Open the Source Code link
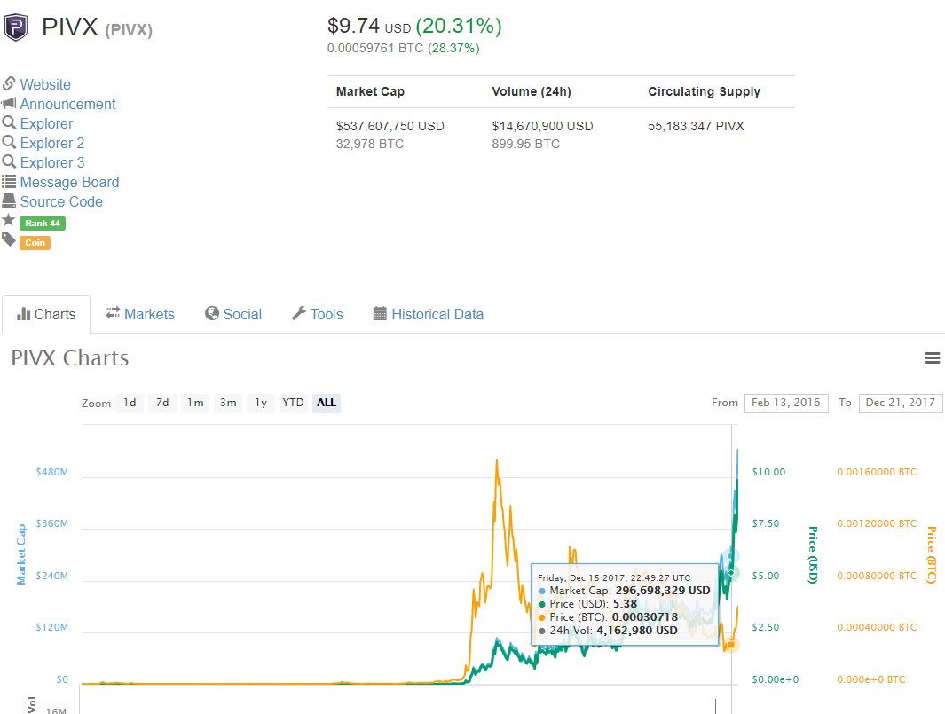This screenshot has height=714, width=945. coord(61,202)
